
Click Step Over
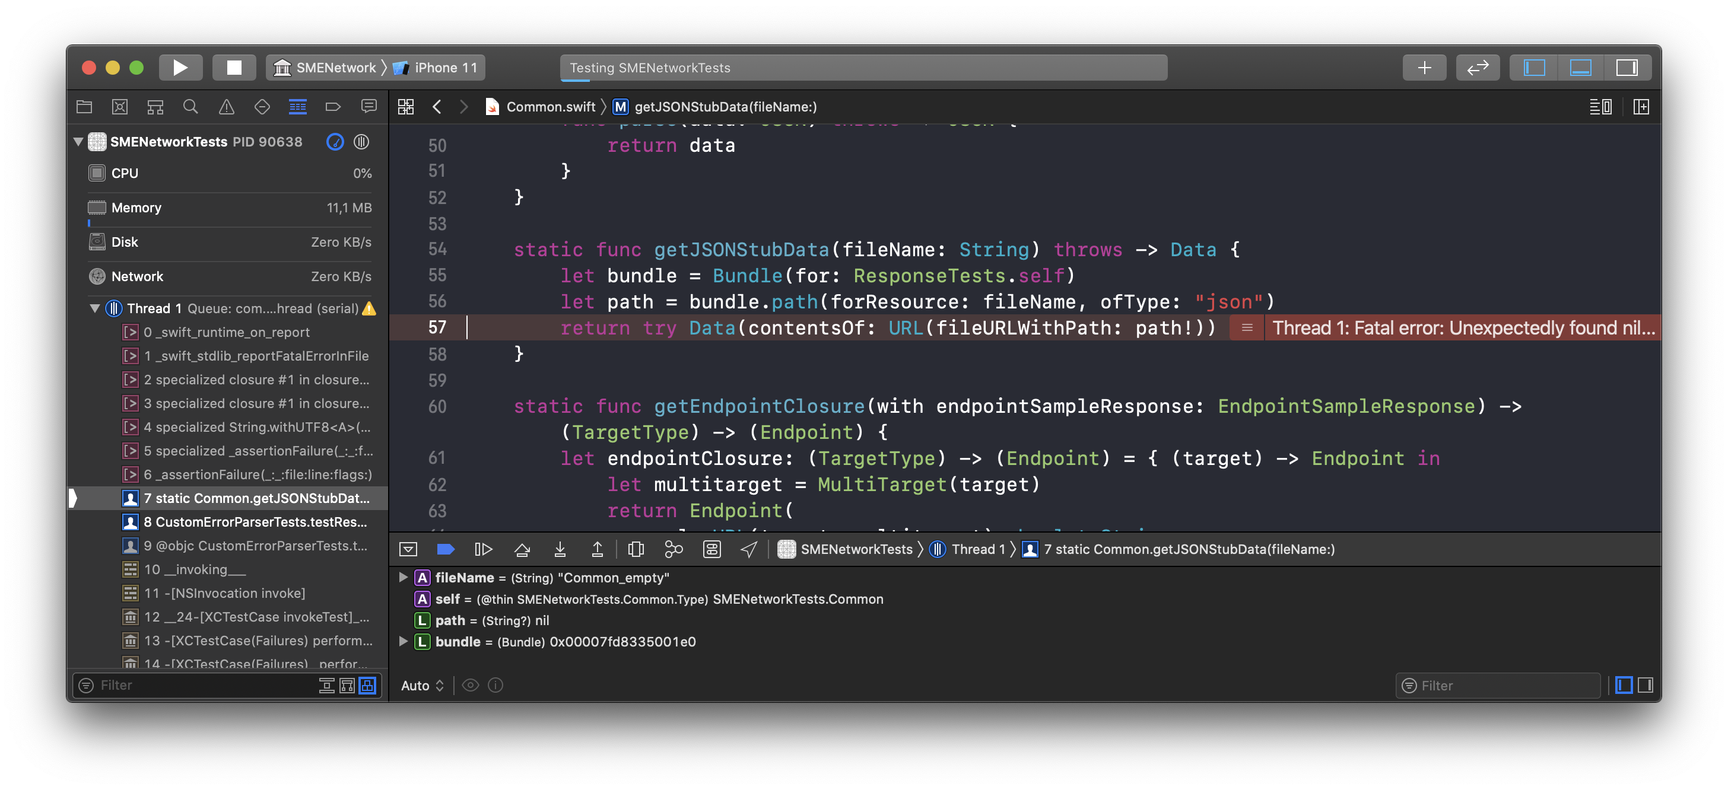522,549
